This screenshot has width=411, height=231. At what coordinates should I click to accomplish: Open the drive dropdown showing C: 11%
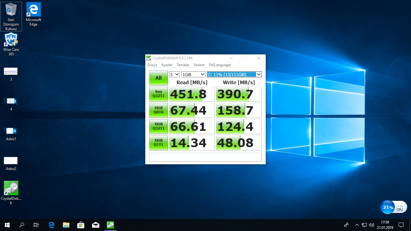coord(234,74)
